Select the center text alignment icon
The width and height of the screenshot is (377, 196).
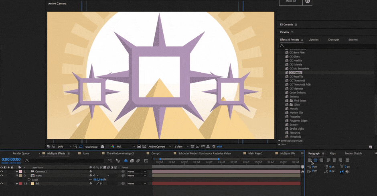(316, 160)
